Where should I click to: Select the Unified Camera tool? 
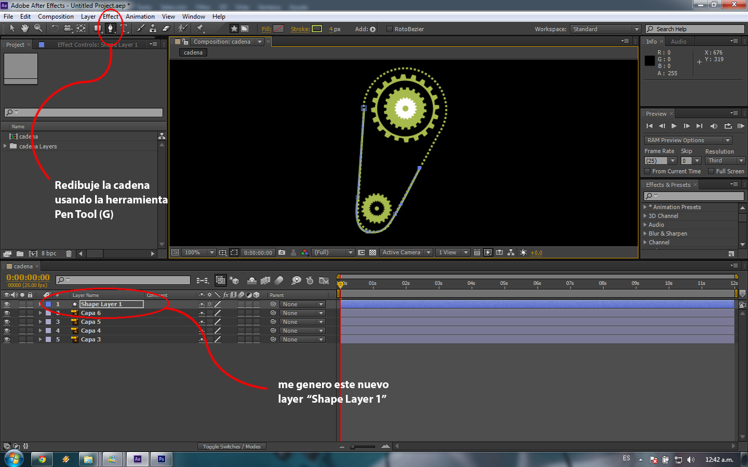pyautogui.click(x=68, y=29)
